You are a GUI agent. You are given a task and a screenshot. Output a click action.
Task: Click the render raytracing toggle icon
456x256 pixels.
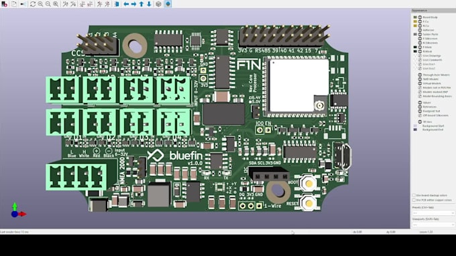(x=23, y=4)
